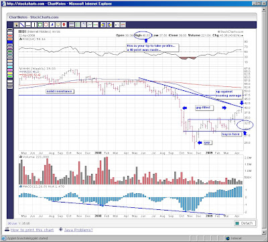Pick the bright blue color swatch

click(10, 42)
